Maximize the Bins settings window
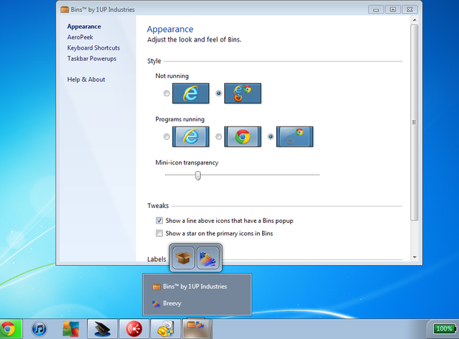459x339 pixels. pos(393,10)
